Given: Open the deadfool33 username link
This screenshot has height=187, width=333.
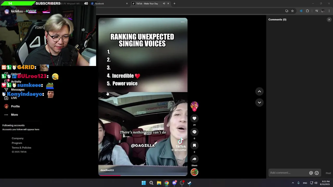Looking at the screenshot, I should [107, 170].
